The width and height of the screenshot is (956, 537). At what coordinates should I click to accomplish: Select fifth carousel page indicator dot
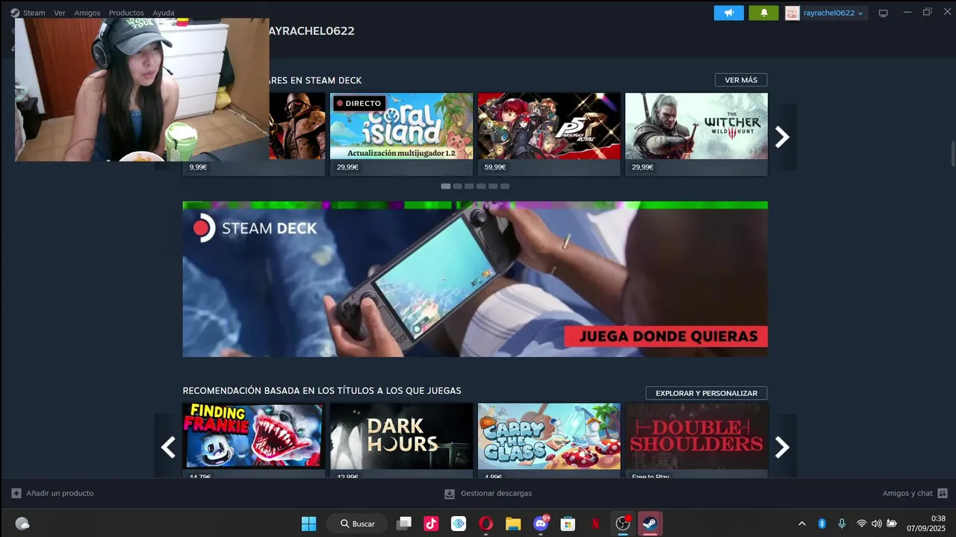point(493,186)
